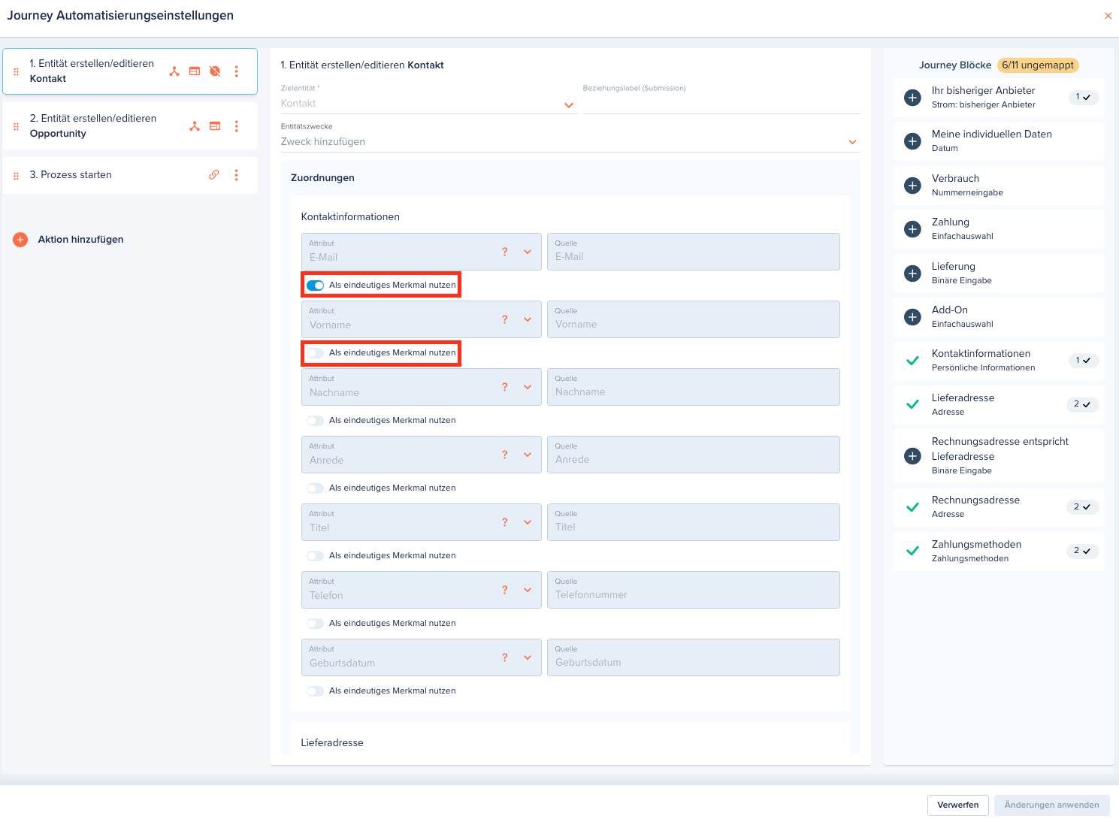1119x819 pixels.
Task: Open three-dot menu of Opportunity action
Action: [236, 126]
